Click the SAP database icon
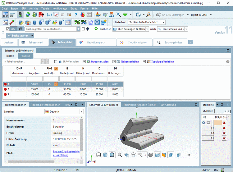Viewport: 233px width, 172px height. (104, 22)
